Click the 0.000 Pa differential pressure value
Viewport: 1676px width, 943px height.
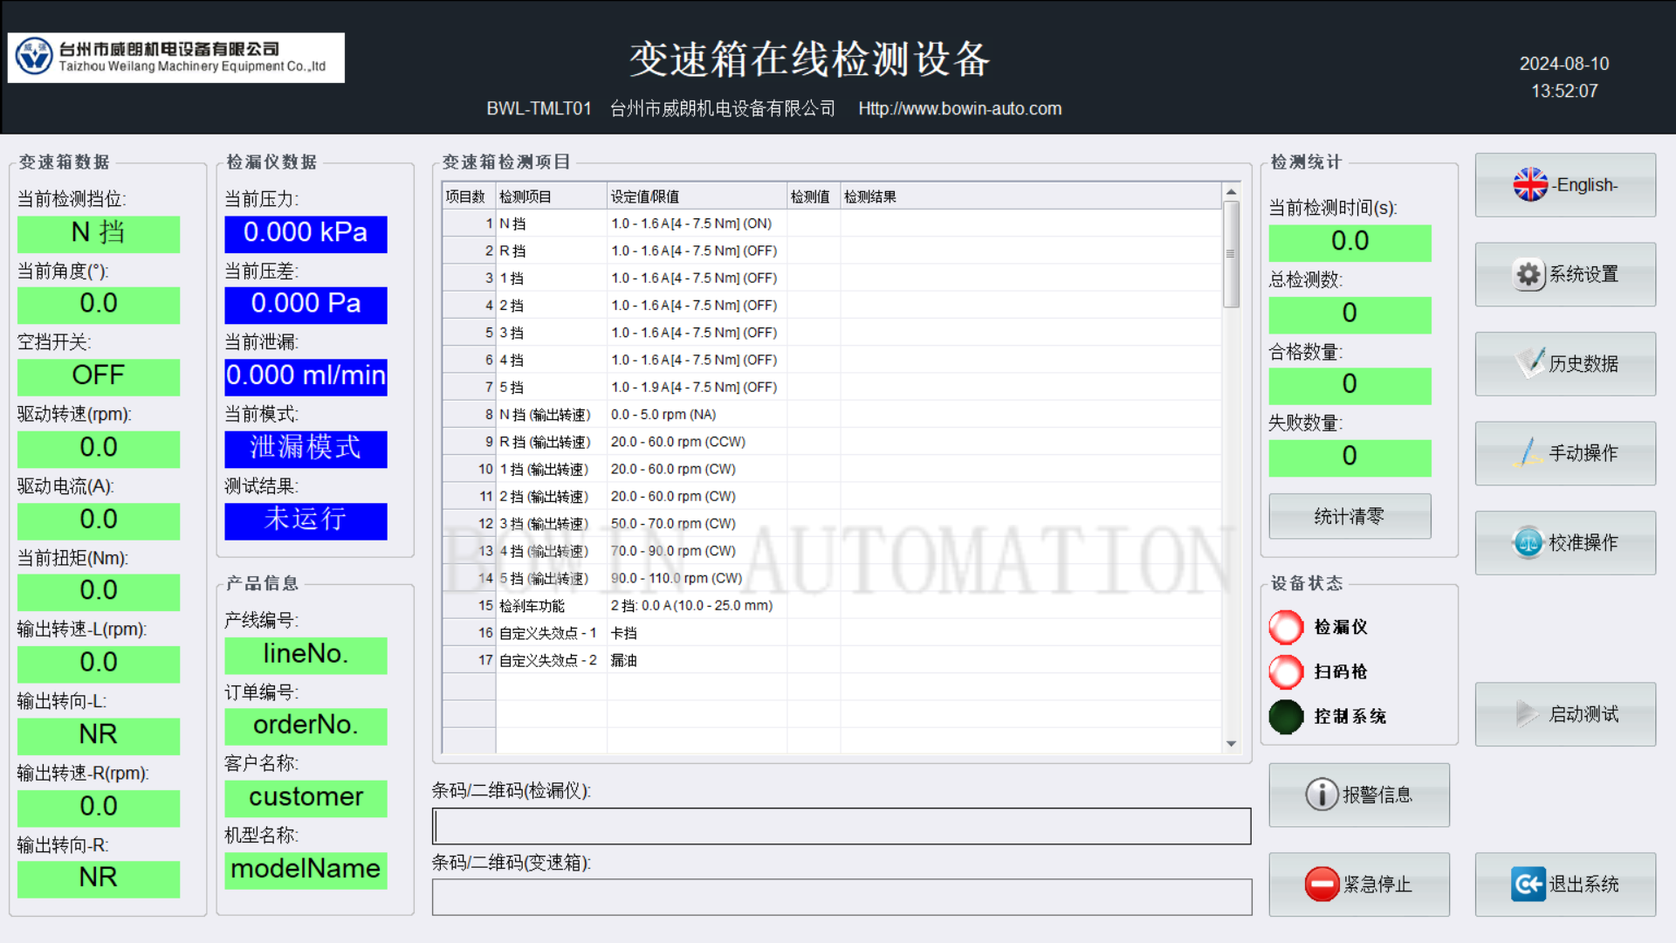(x=306, y=305)
